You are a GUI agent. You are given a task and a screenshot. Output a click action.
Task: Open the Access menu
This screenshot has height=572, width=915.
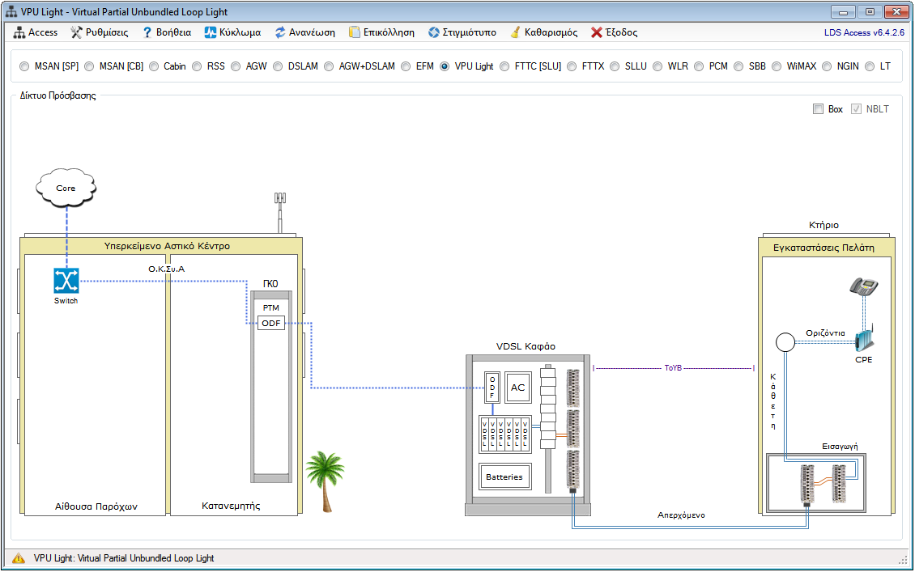tap(36, 32)
